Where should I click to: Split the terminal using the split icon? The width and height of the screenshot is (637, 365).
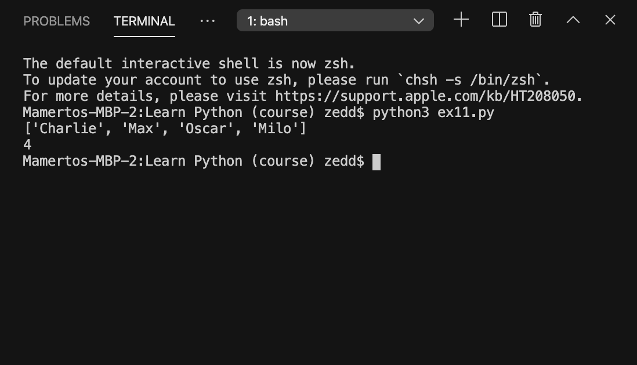(499, 19)
